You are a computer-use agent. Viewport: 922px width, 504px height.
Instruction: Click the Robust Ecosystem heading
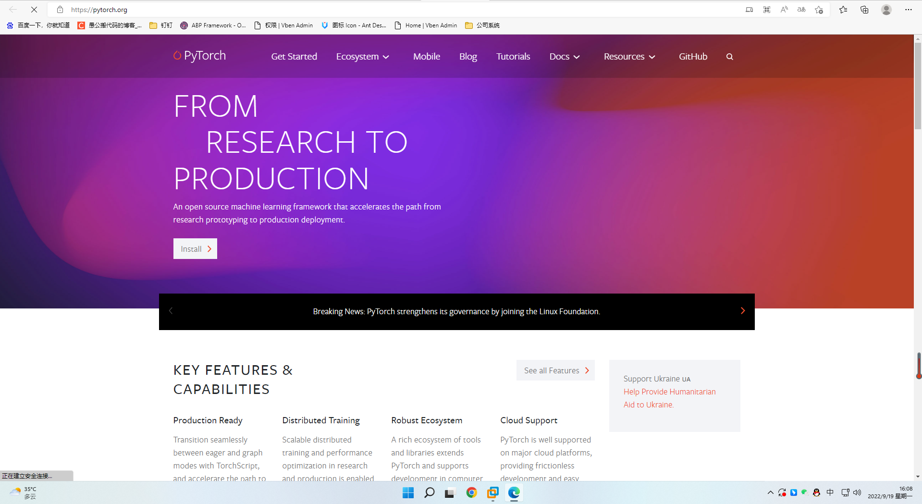coord(427,420)
